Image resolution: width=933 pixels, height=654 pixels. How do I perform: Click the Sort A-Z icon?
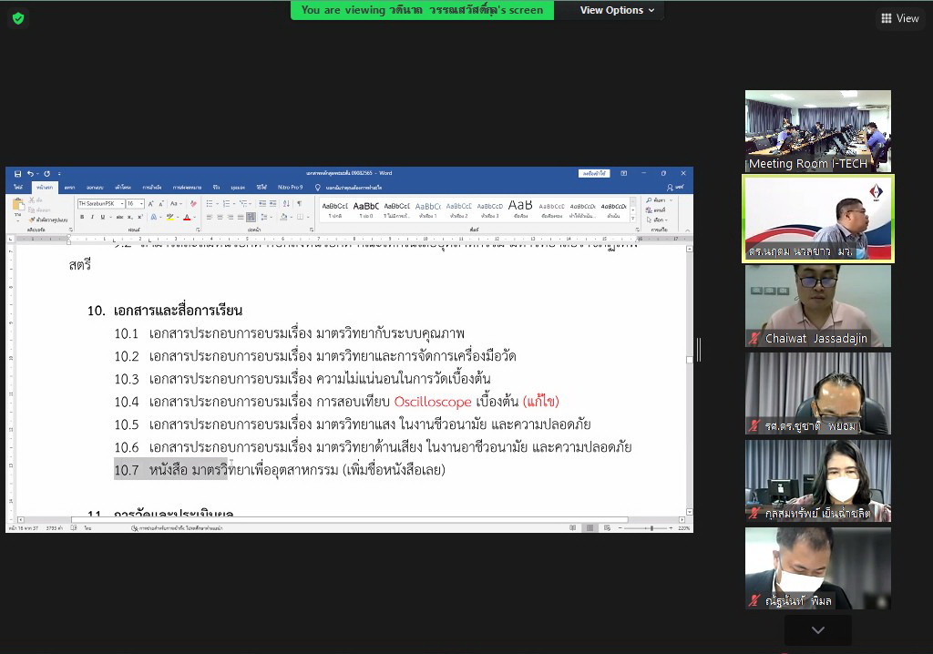pyautogui.click(x=286, y=203)
